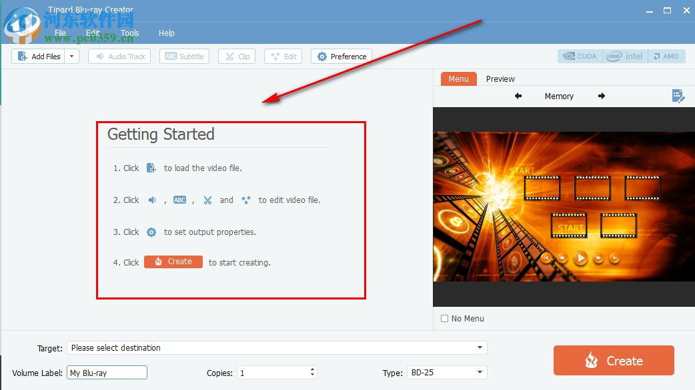This screenshot has height=390, width=695.
Task: Click START title in menu preview
Action: tap(522, 170)
